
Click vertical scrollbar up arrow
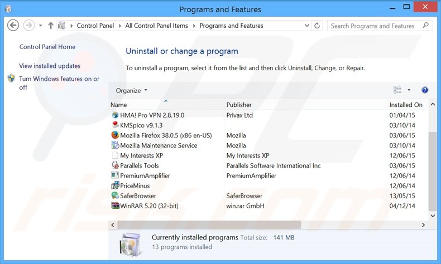pyautogui.click(x=433, y=104)
